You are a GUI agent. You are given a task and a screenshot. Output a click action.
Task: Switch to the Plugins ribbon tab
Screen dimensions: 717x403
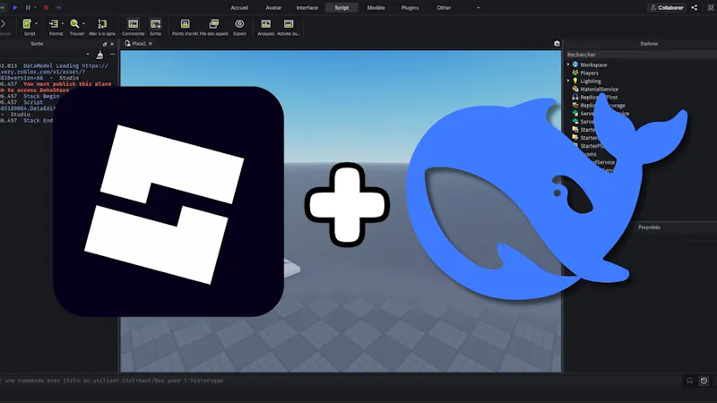(x=410, y=8)
